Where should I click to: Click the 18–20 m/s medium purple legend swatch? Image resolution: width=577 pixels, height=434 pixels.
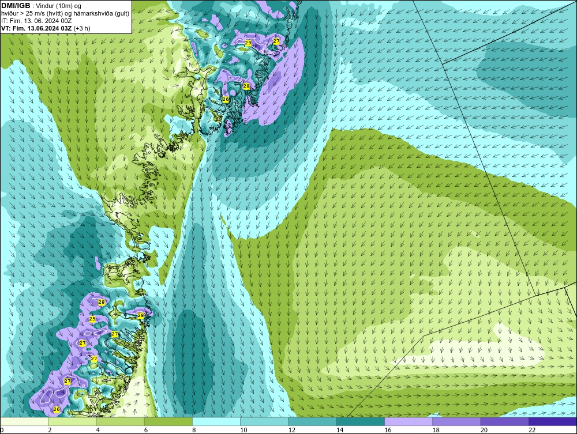pos(456,421)
